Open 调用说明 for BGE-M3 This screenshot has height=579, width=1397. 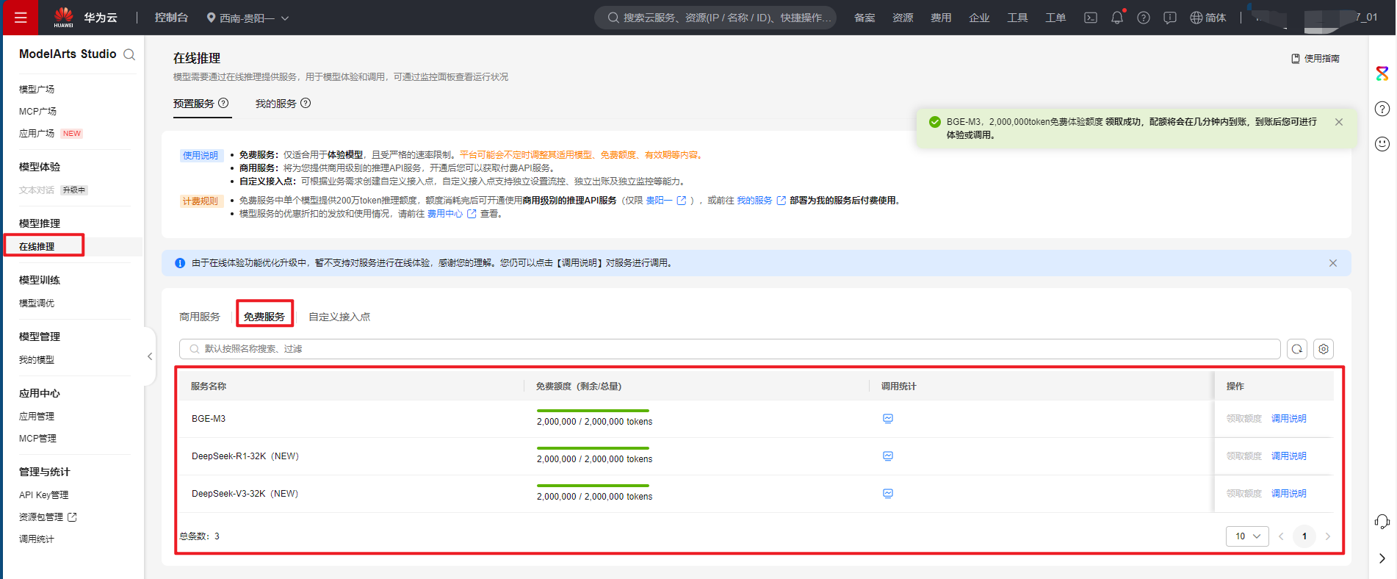(1289, 419)
